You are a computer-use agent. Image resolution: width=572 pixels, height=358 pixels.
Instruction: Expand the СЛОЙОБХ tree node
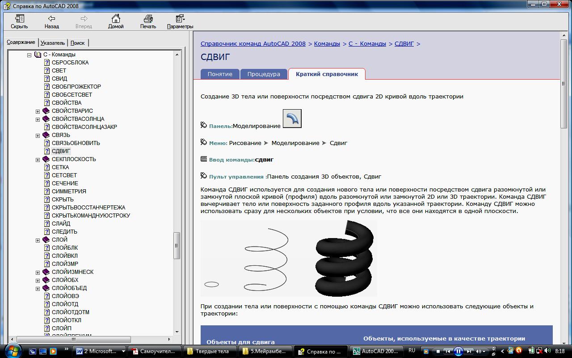click(38, 281)
